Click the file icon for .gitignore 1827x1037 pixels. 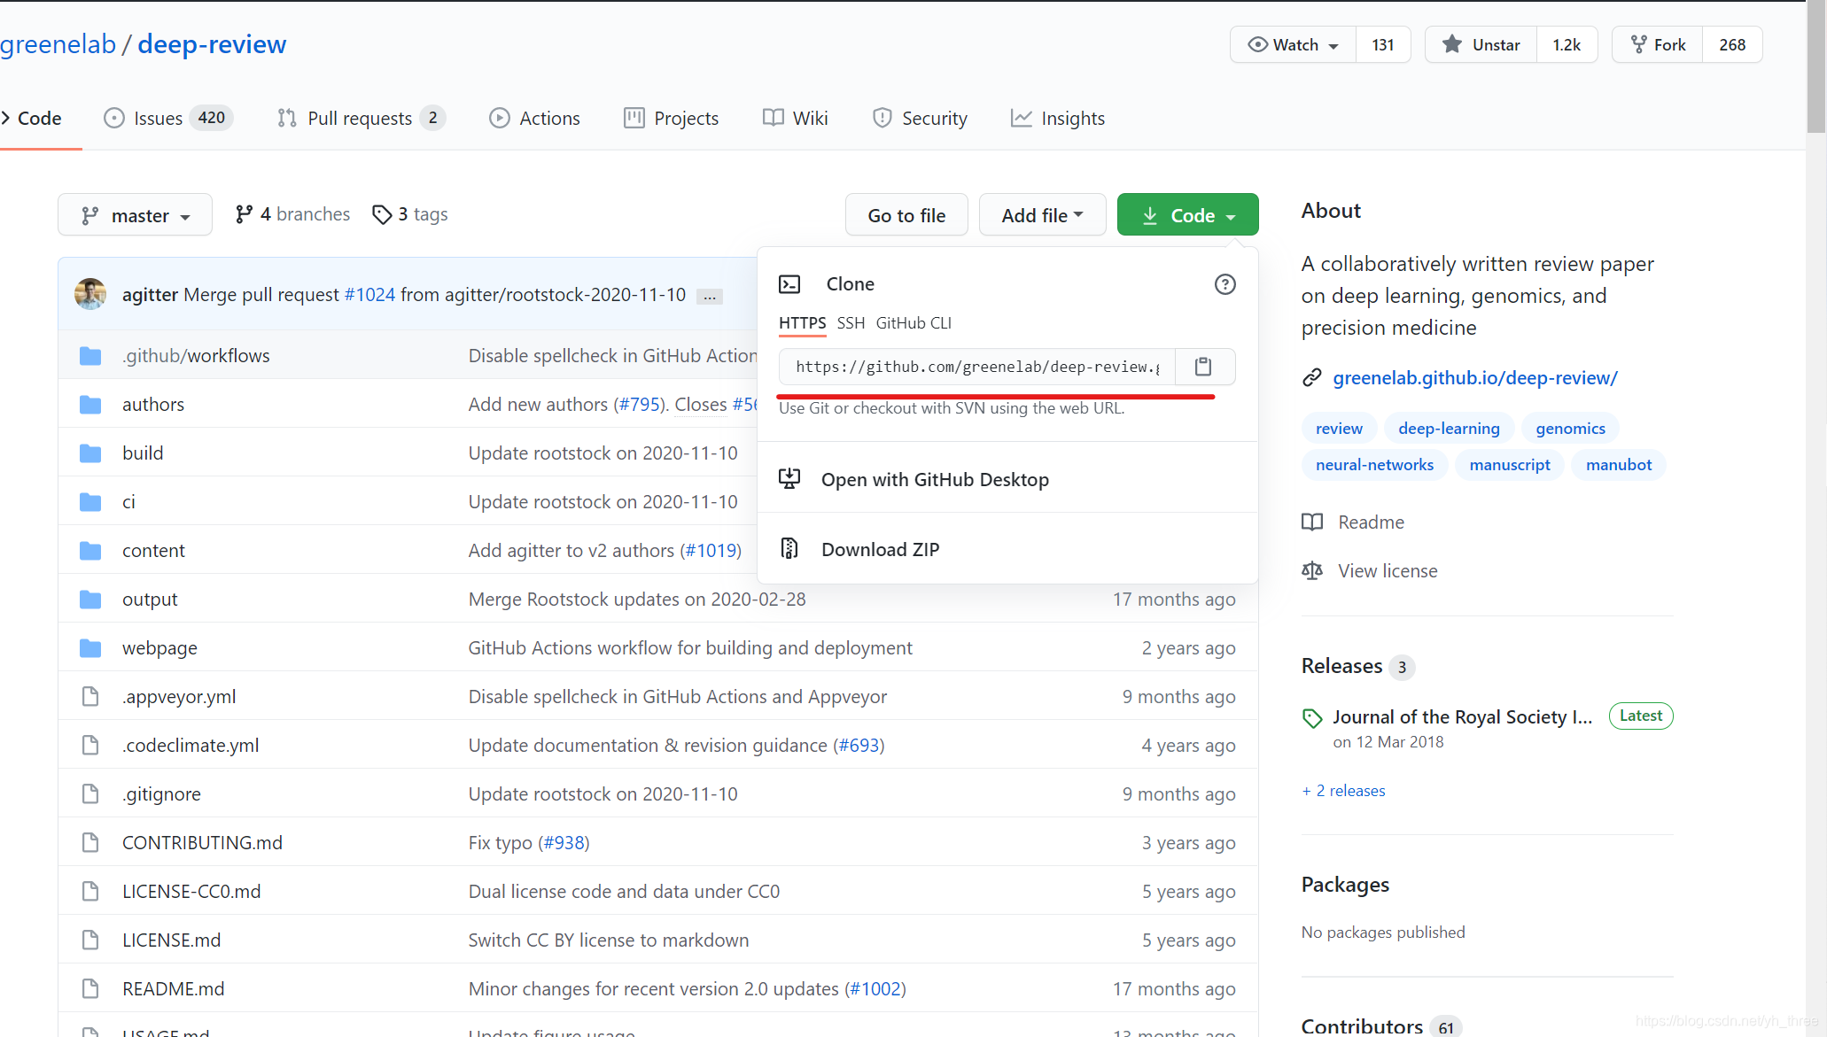point(90,794)
